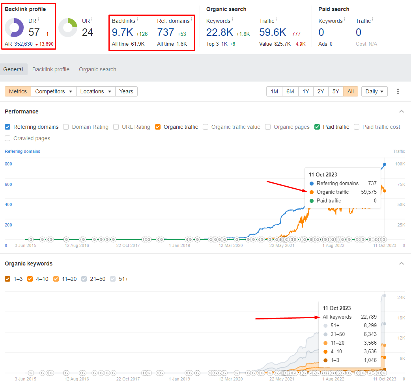
Task: Open the Daily interval dropdown
Action: click(374, 91)
